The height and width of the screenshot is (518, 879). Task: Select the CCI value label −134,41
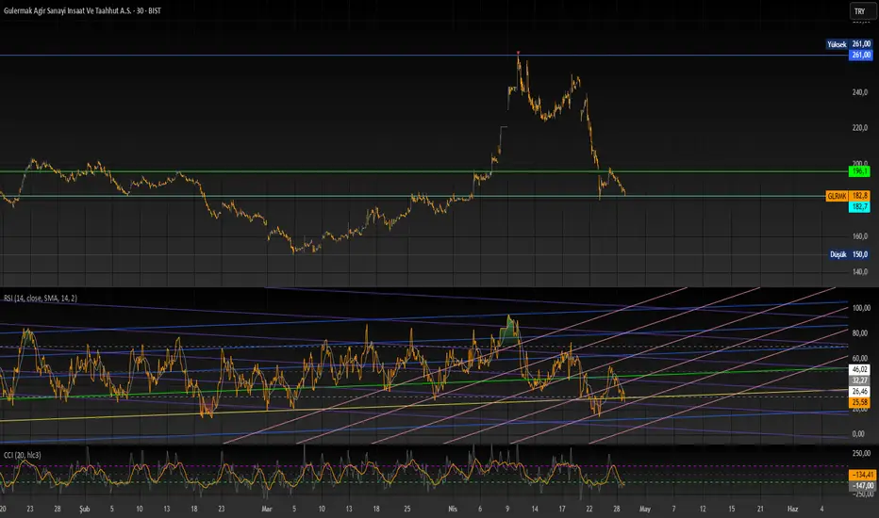[x=862, y=475]
